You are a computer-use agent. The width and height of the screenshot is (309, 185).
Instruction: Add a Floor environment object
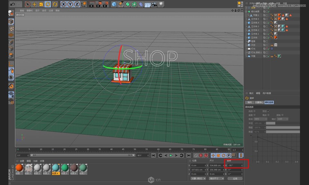point(148,4)
